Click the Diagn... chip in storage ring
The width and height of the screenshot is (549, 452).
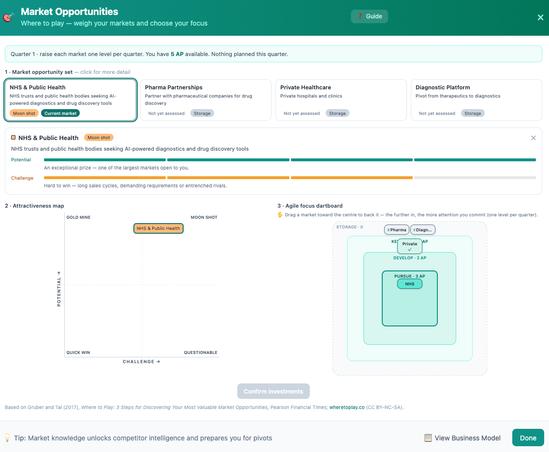coord(422,230)
